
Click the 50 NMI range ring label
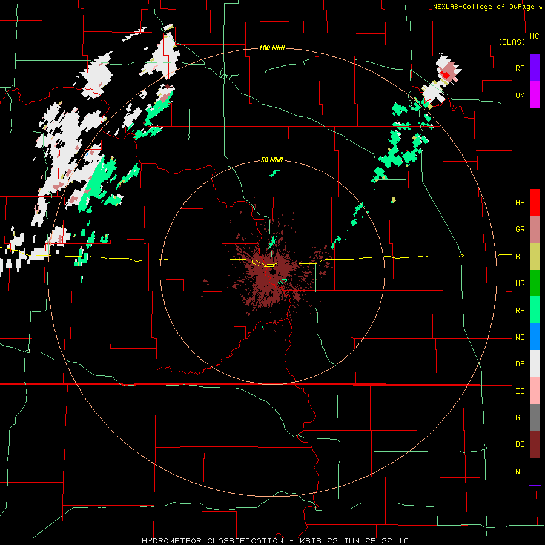coord(272,160)
